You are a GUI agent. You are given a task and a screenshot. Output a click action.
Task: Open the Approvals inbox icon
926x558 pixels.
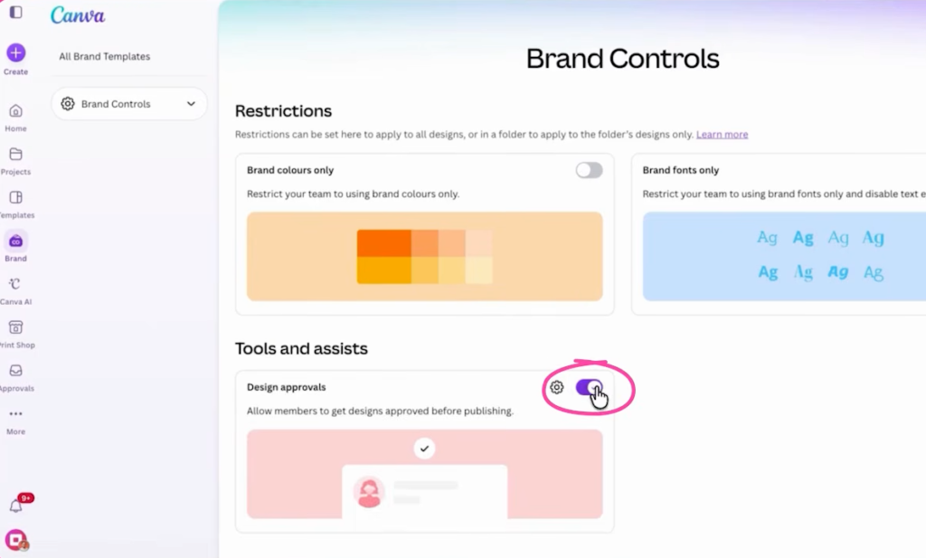(x=16, y=370)
